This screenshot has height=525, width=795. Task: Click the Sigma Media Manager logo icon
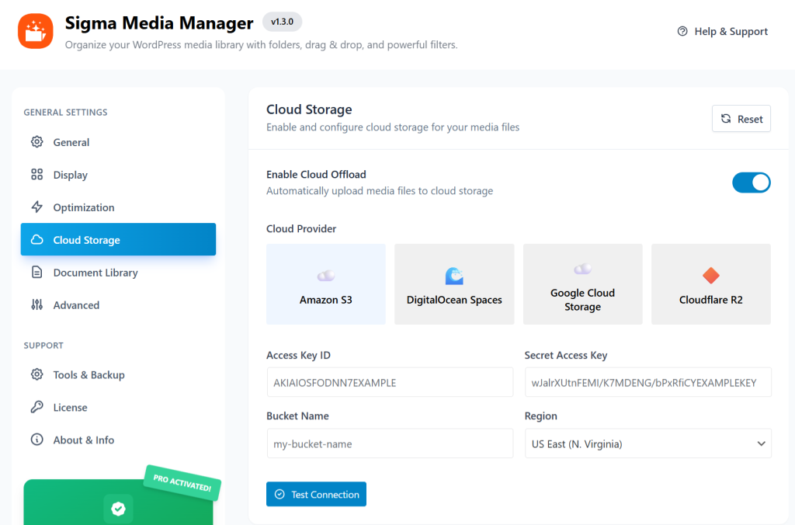35,32
